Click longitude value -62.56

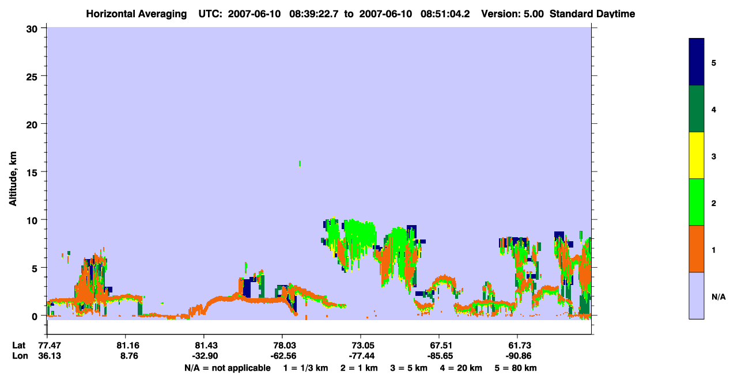tap(282, 356)
